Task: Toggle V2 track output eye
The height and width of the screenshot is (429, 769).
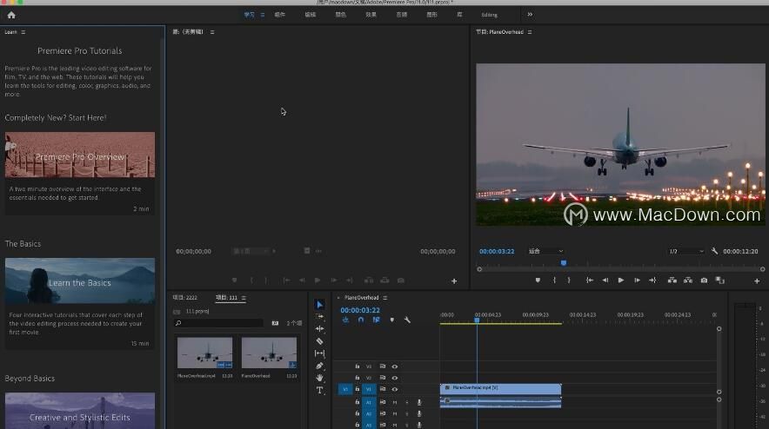Action: [395, 378]
